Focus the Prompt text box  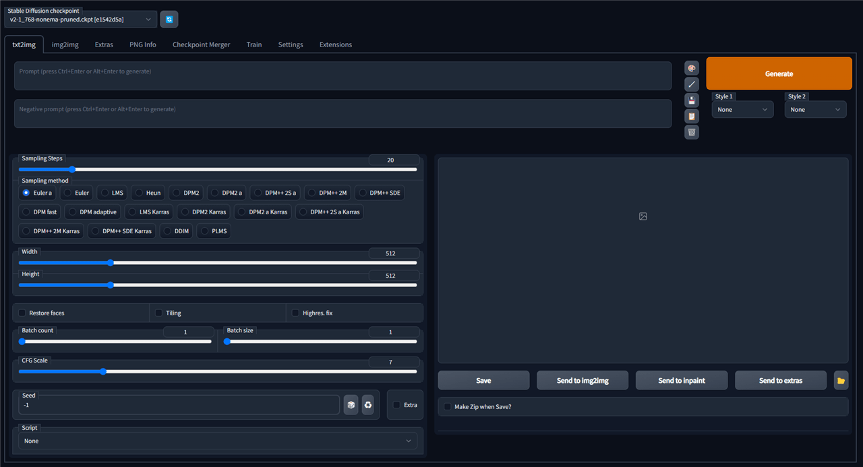[343, 76]
